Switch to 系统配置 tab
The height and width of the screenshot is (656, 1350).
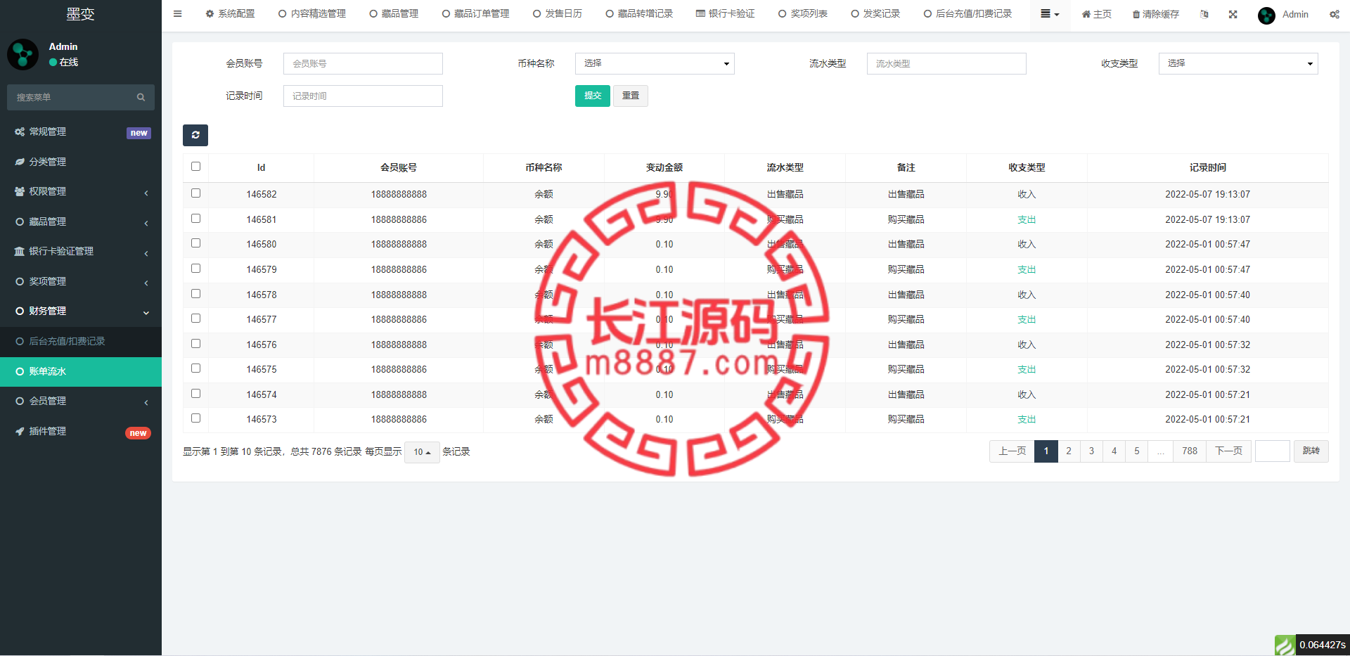(230, 14)
